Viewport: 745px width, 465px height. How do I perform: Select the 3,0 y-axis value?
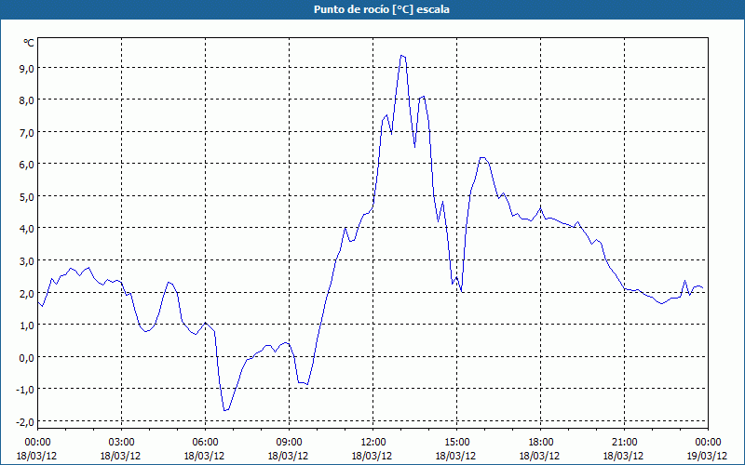tap(27, 261)
